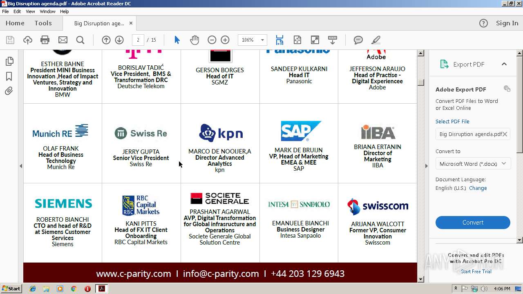Zoom in with plus icon
Viewport: 523px width, 294px height.
[x=225, y=40]
